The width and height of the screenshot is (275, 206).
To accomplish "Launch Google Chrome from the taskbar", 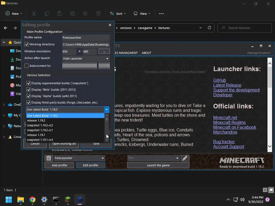I will (x=32, y=200).
